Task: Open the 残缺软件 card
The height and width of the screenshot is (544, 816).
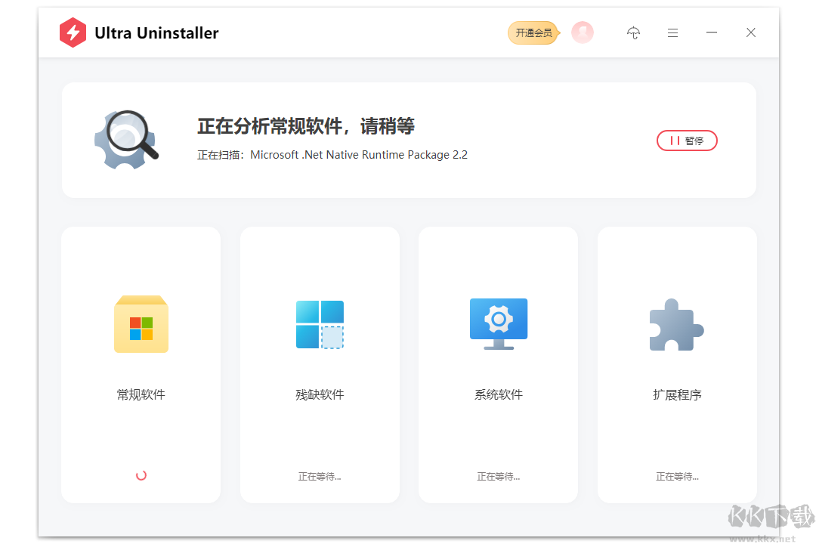Action: tap(320, 365)
